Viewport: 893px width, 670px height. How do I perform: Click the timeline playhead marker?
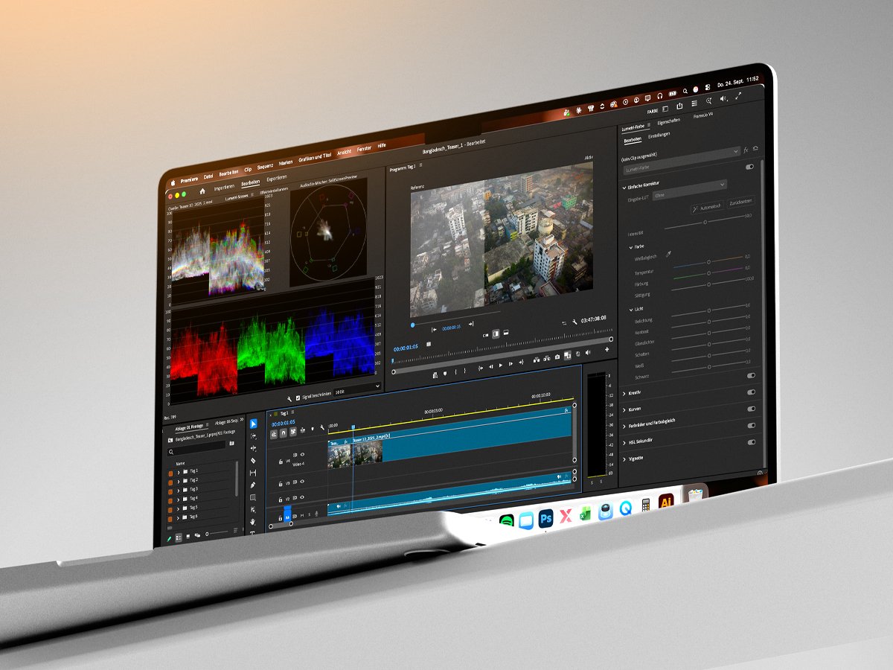(x=353, y=427)
